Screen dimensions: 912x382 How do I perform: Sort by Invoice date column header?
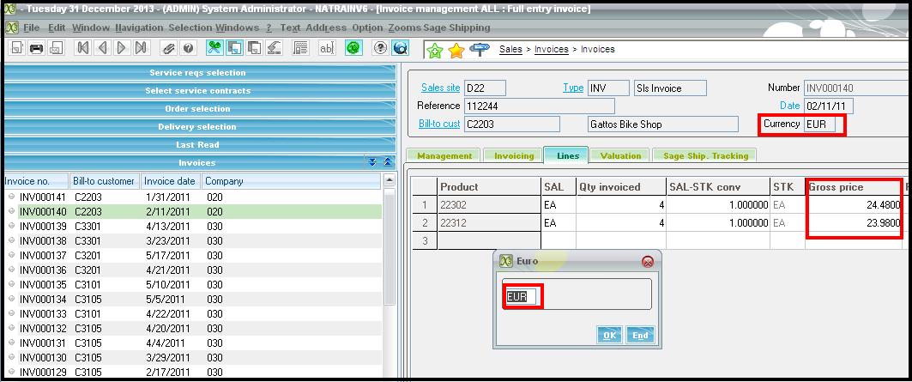(171, 181)
